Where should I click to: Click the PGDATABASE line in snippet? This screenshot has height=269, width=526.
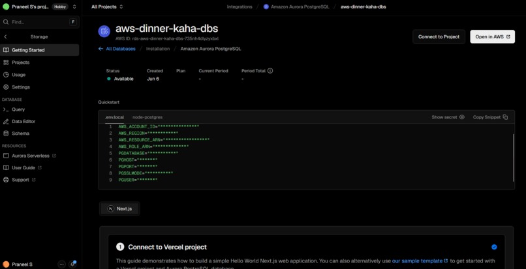pyautogui.click(x=148, y=153)
